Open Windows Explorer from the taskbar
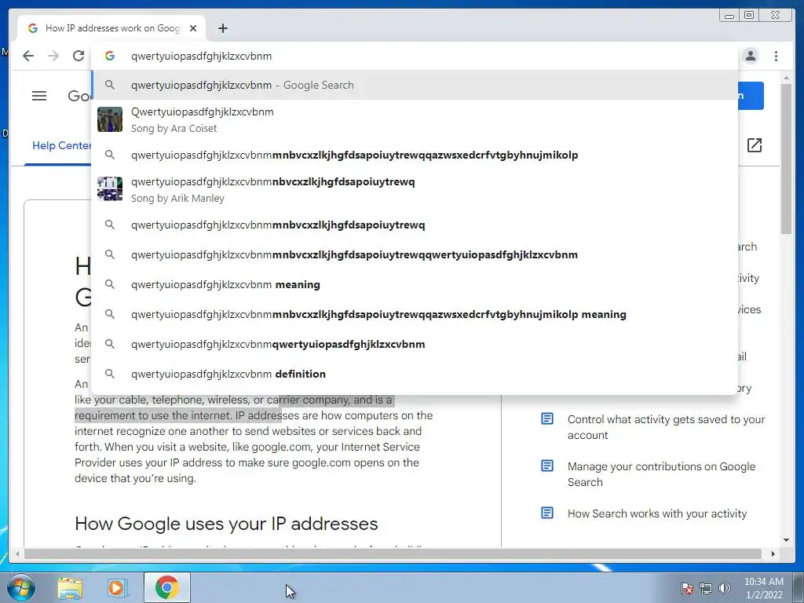 pos(70,588)
